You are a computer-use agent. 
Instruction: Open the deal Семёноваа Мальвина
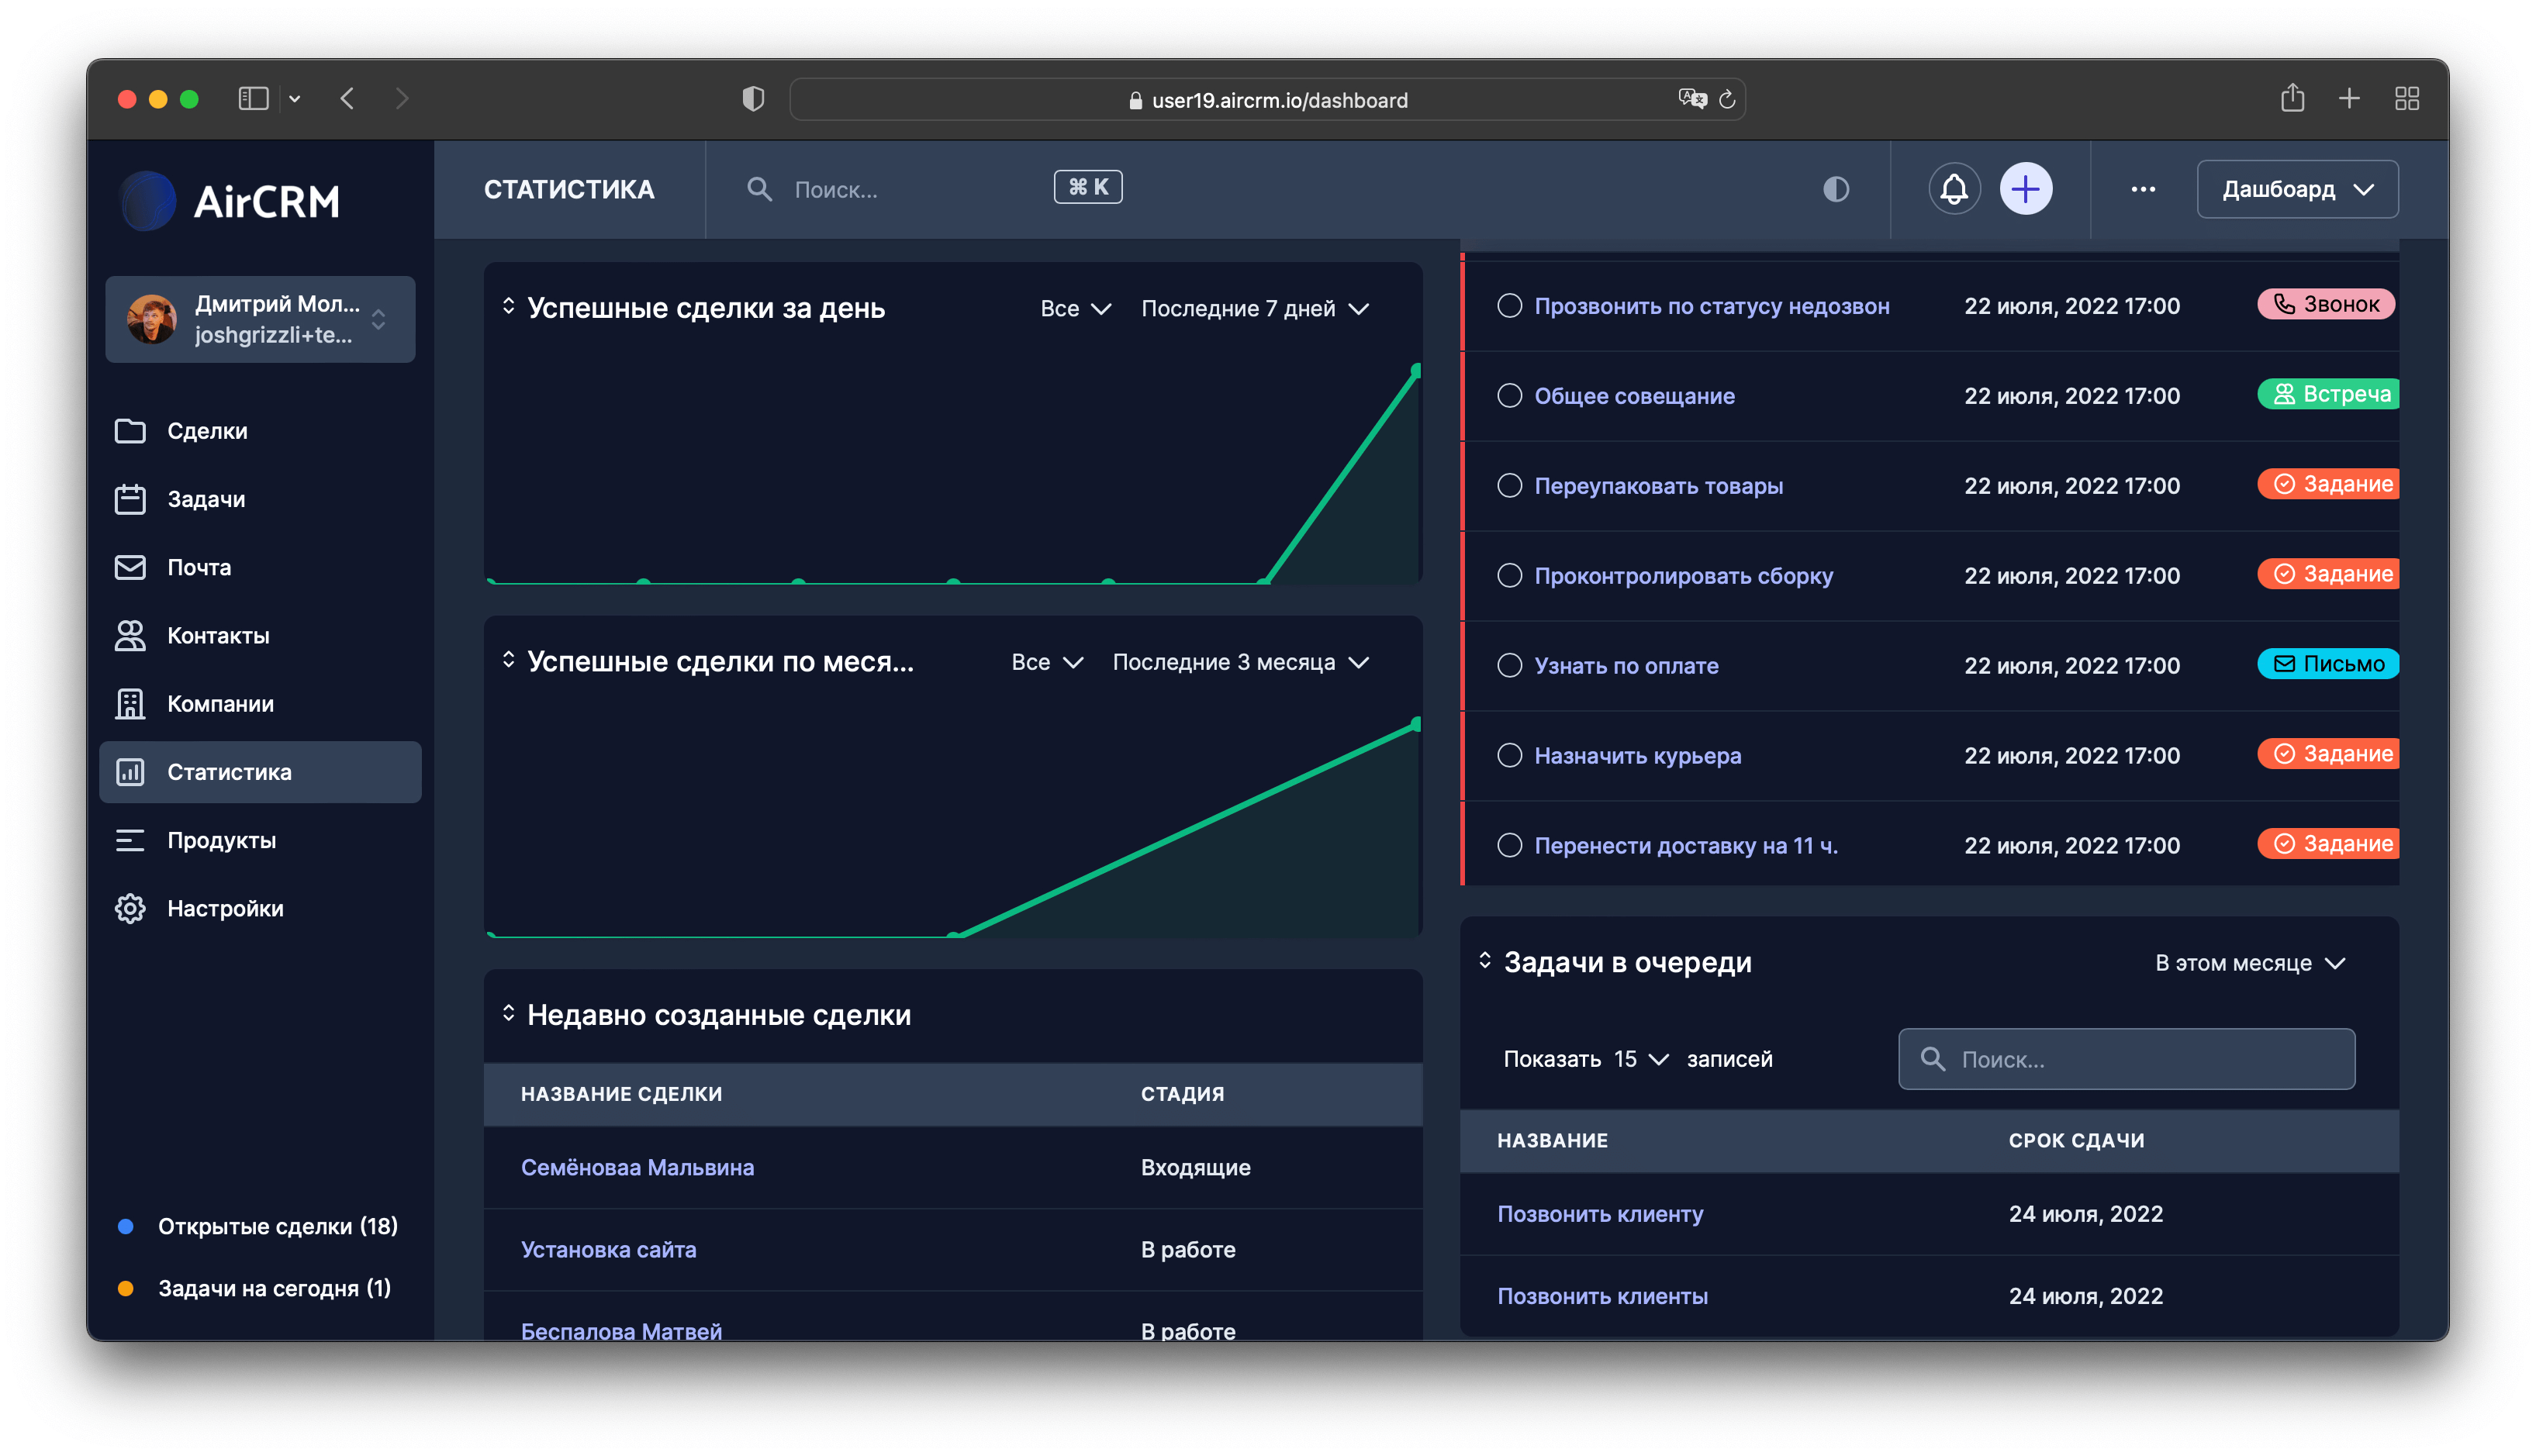coord(637,1167)
